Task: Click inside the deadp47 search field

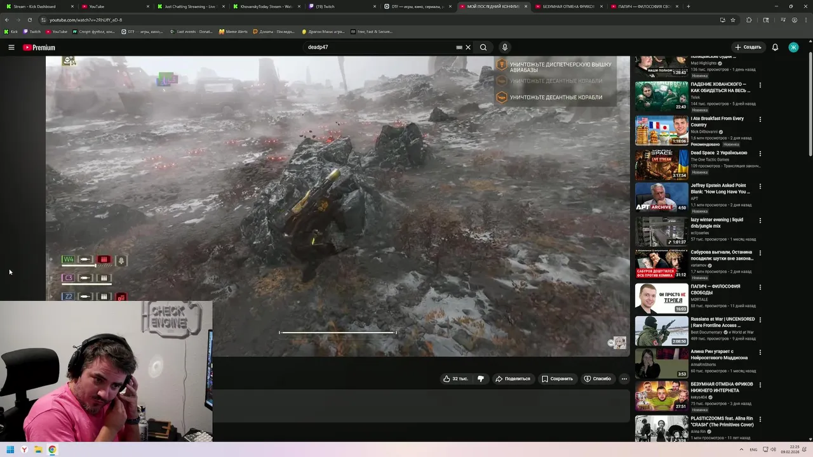Action: click(x=378, y=47)
